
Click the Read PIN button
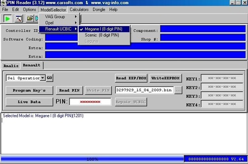[69, 91]
